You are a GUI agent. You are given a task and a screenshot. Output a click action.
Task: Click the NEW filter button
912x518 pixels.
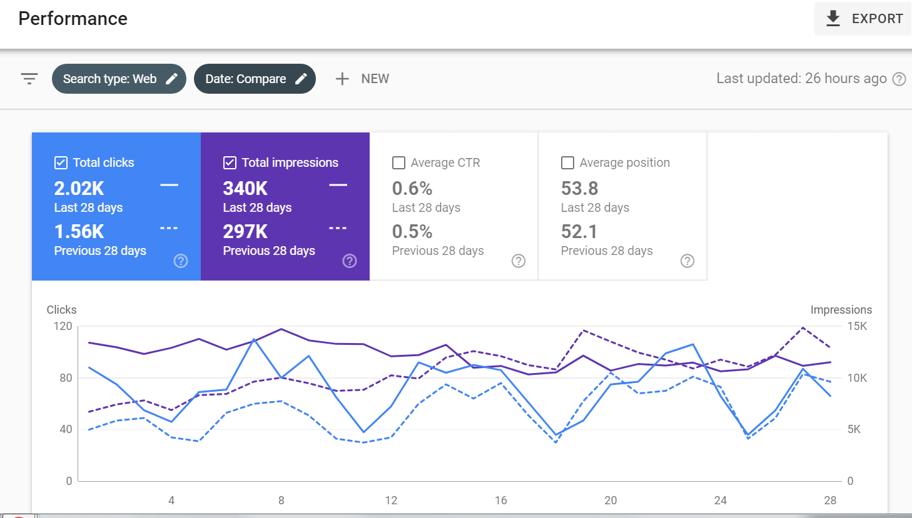click(x=363, y=78)
